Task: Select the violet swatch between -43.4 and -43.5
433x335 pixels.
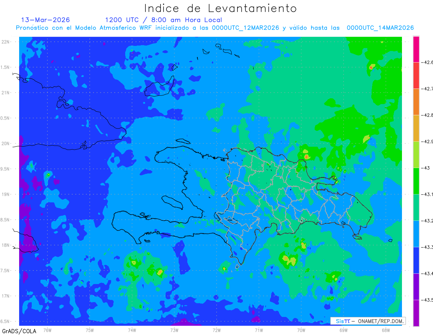Action: tap(416, 287)
